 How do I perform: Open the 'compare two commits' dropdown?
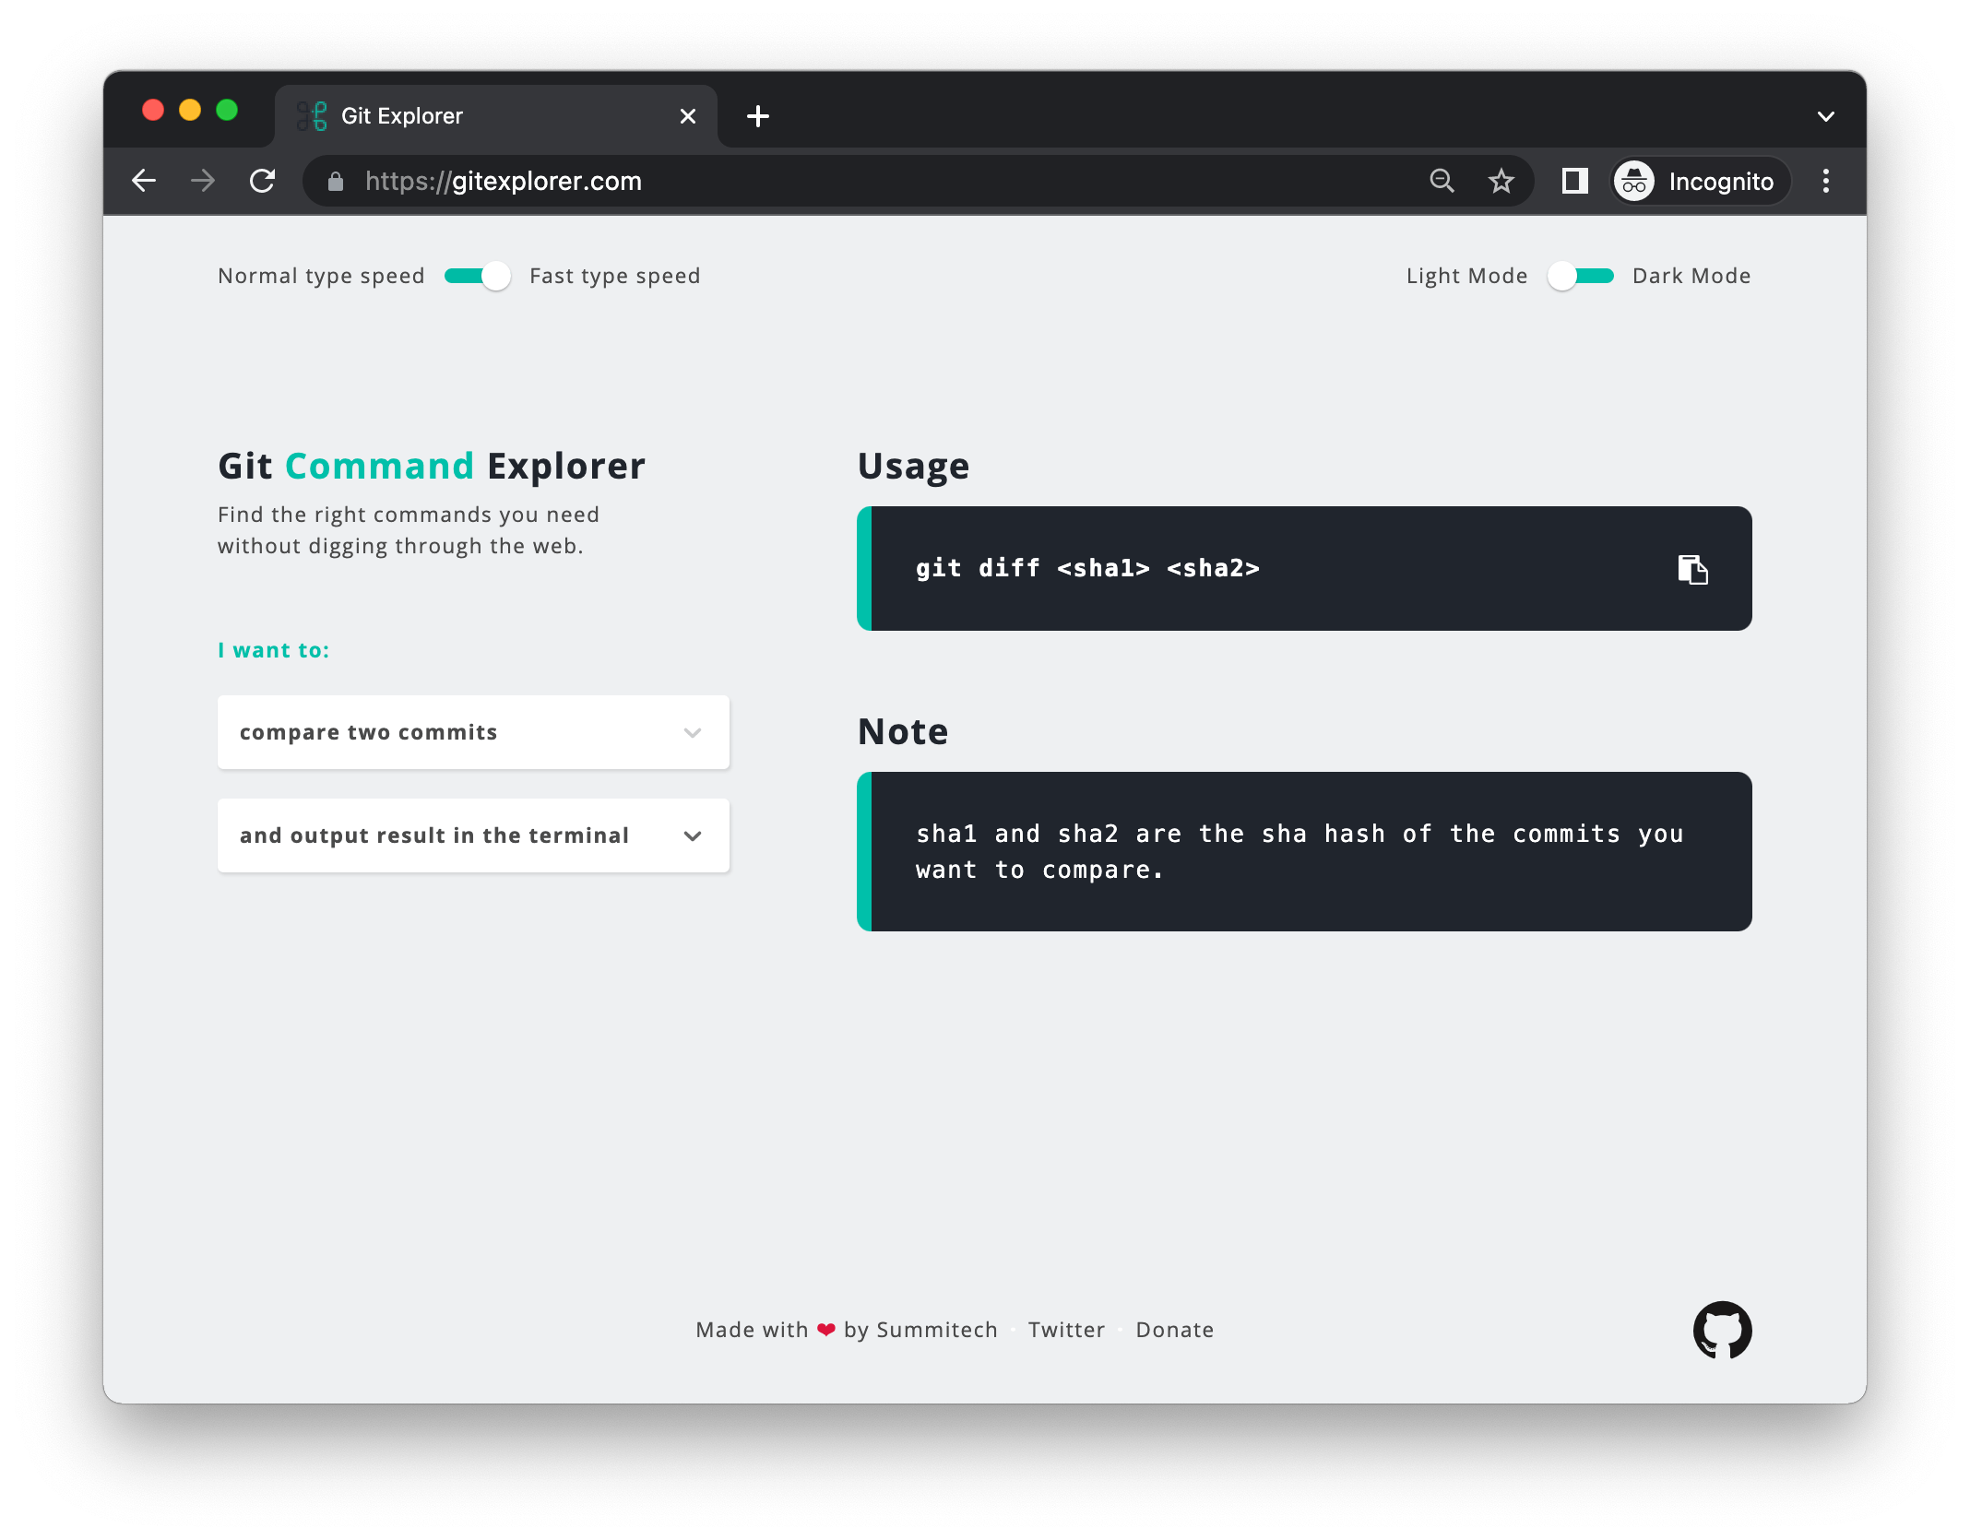point(473,732)
